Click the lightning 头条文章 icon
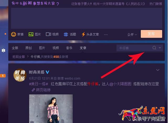The height and width of the screenshot is (123, 168). pyautogui.click(x=83, y=34)
